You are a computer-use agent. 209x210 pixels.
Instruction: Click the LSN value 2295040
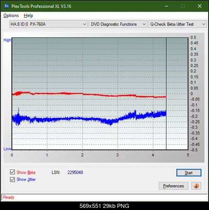[75, 173]
